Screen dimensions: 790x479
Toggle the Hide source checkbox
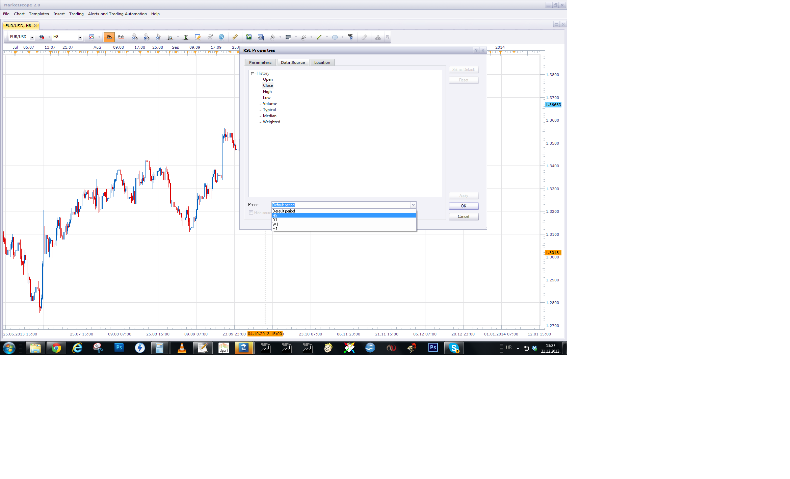(251, 213)
